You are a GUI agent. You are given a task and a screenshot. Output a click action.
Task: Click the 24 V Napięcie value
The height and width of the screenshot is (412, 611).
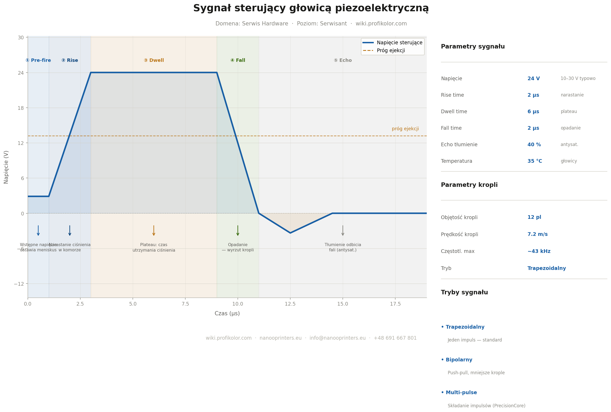[534, 79]
